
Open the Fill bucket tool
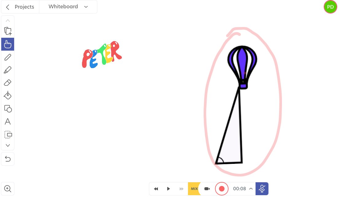tap(8, 95)
